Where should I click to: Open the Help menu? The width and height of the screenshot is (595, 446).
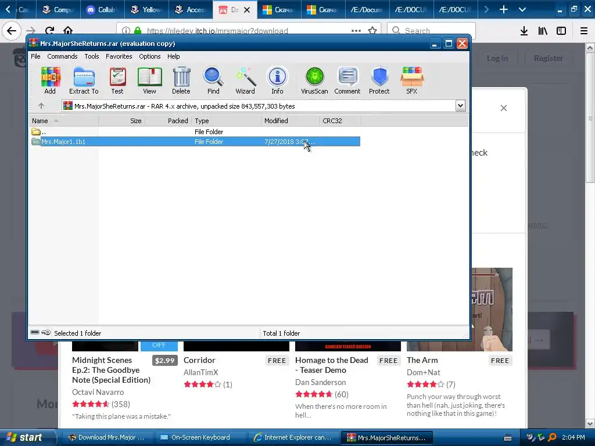click(173, 56)
